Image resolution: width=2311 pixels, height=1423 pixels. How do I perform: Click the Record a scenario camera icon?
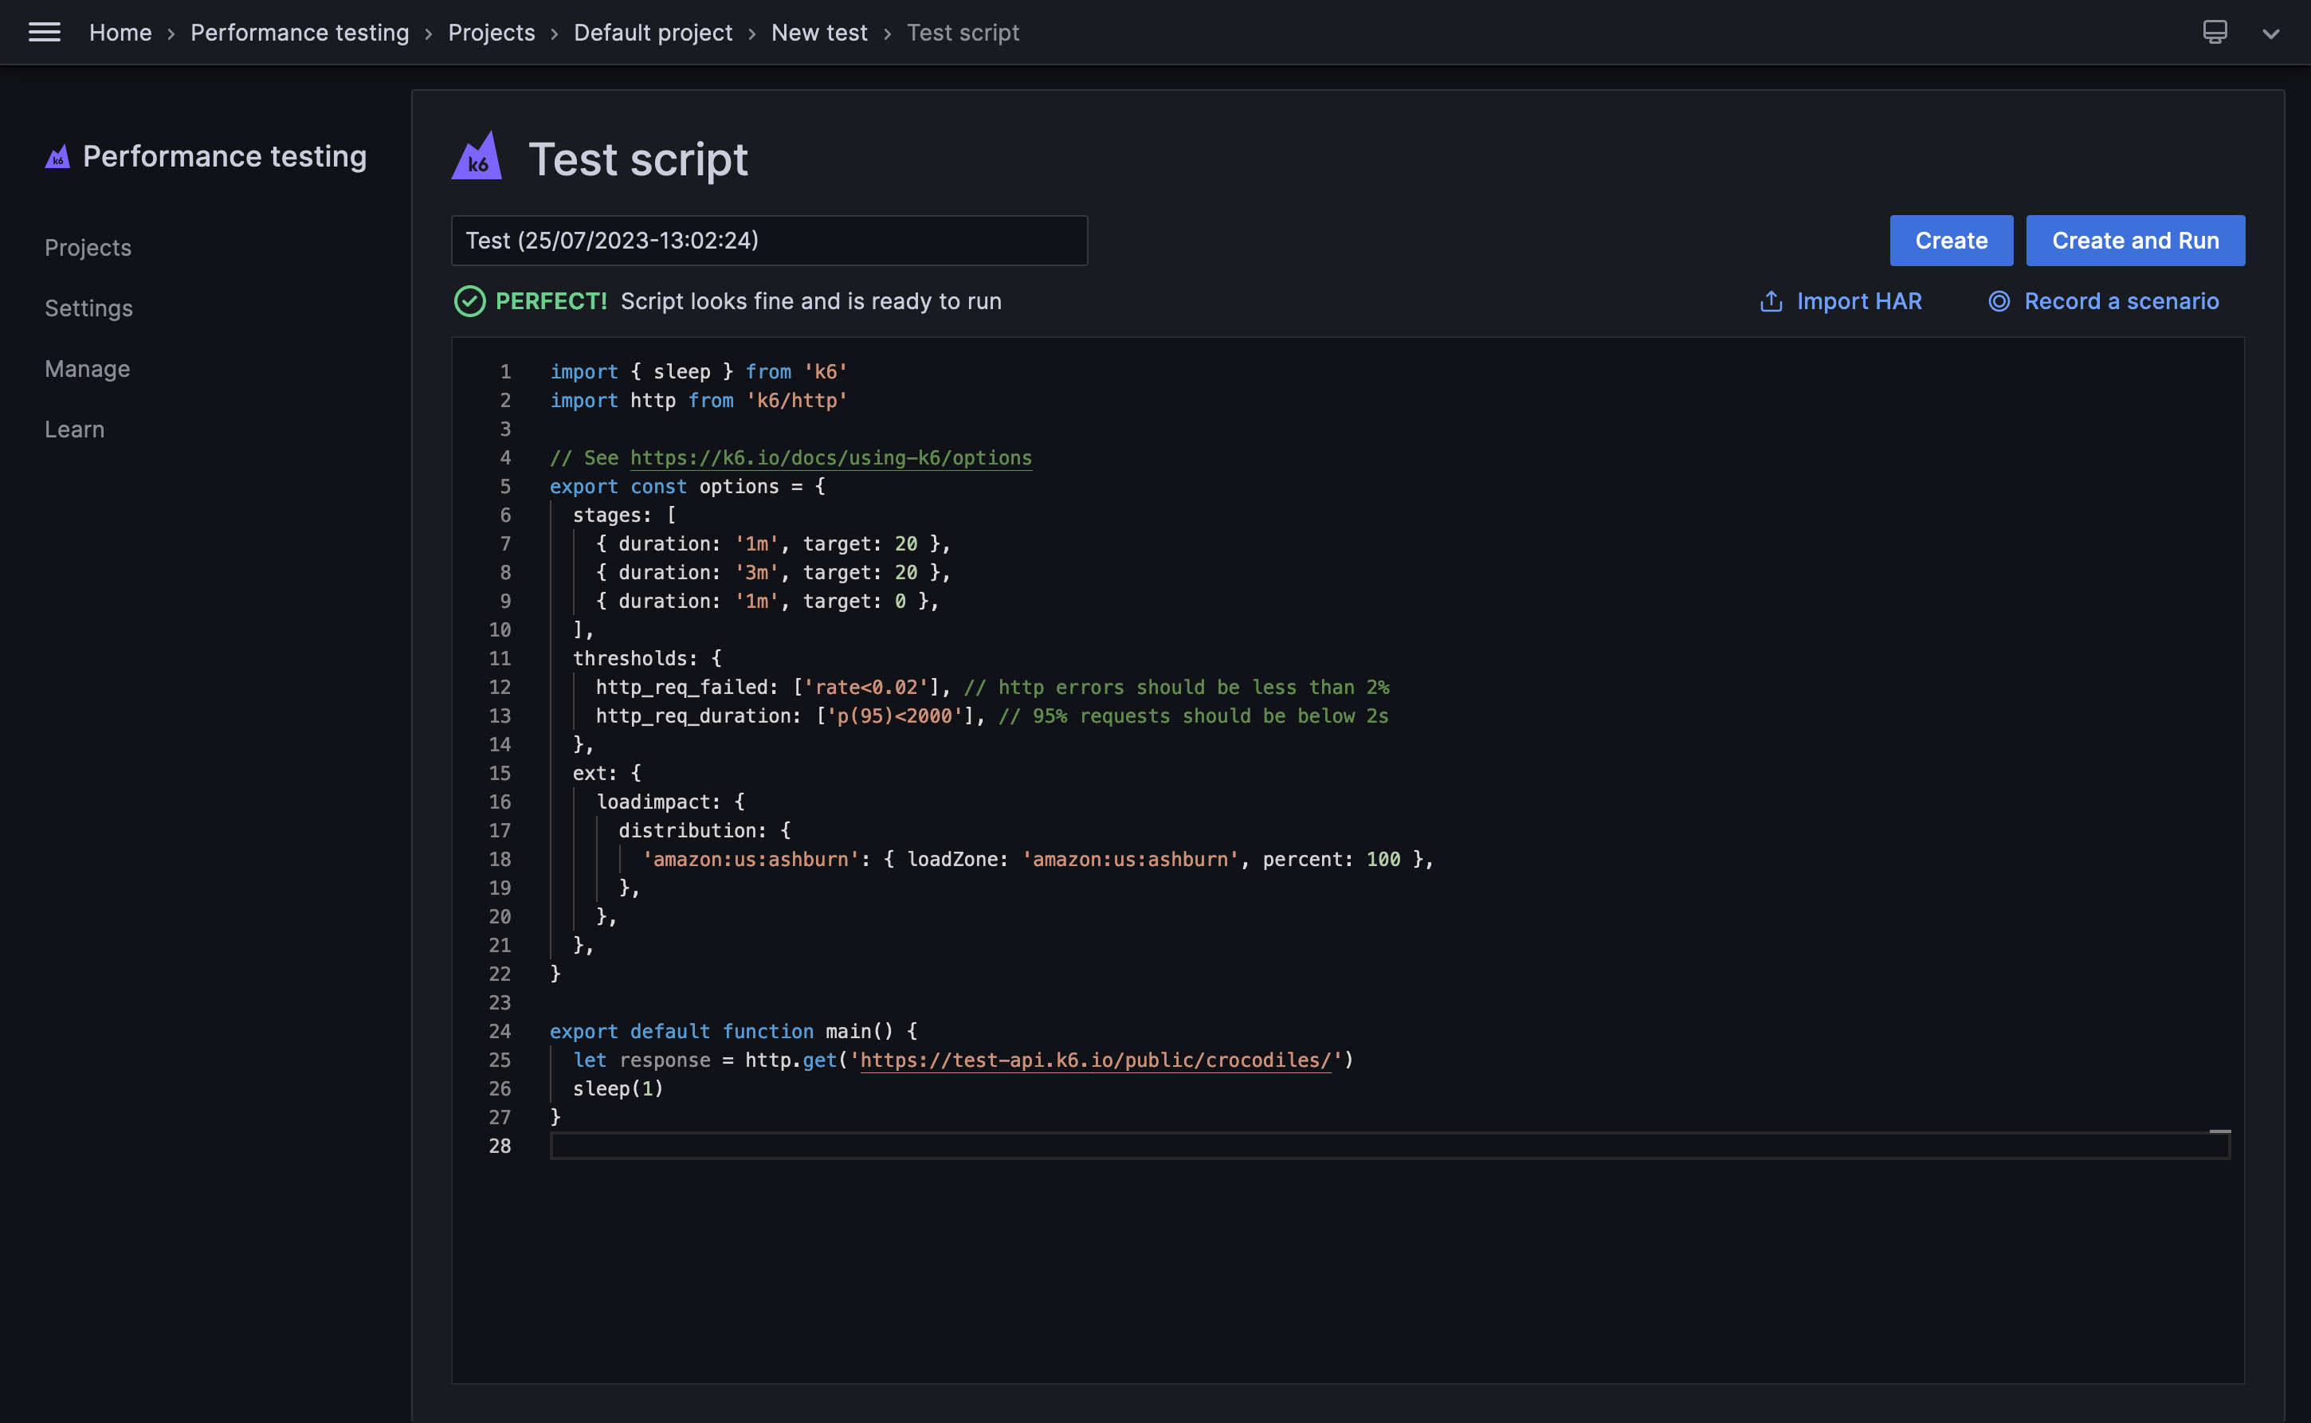pyautogui.click(x=1997, y=302)
